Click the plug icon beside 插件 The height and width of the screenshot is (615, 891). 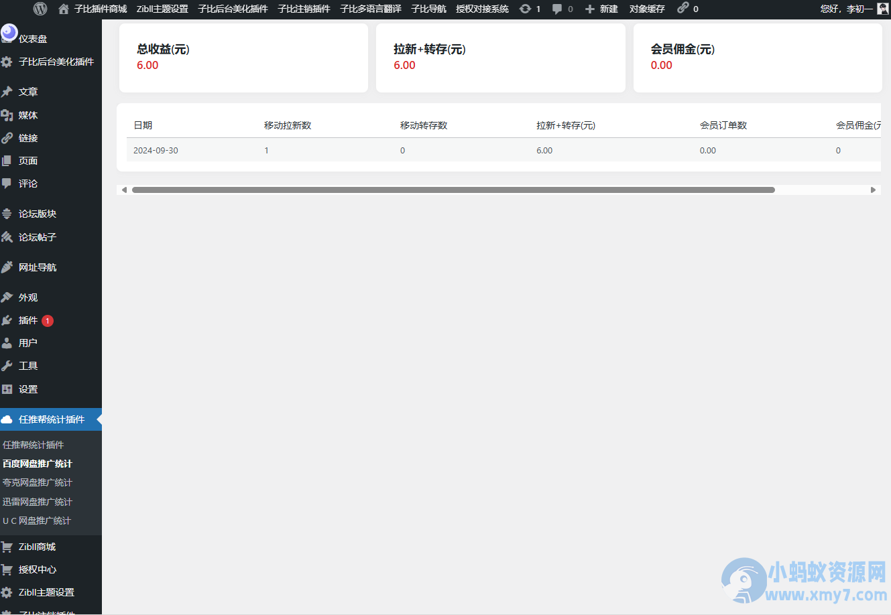[x=7, y=320]
